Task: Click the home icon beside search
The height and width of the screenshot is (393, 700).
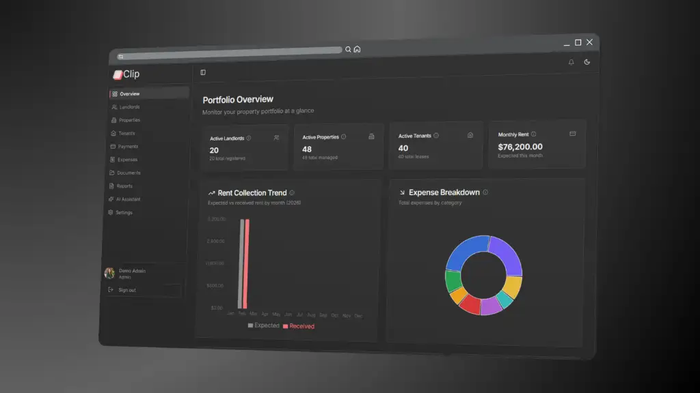Action: [x=357, y=49]
